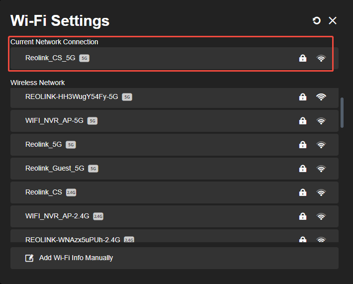
Task: Click lock icon for WIFI_NVR_AP-5G
Action: point(303,121)
